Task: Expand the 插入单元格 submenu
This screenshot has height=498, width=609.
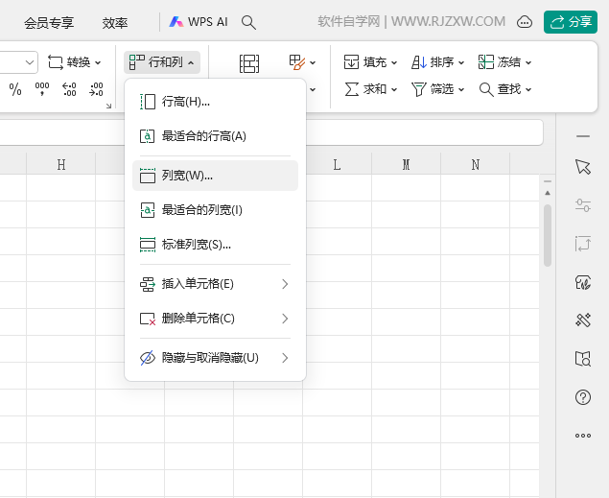Action: click(215, 284)
